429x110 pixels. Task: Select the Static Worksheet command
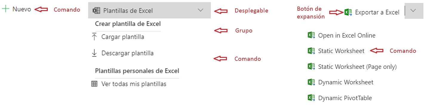pyautogui.click(x=341, y=51)
